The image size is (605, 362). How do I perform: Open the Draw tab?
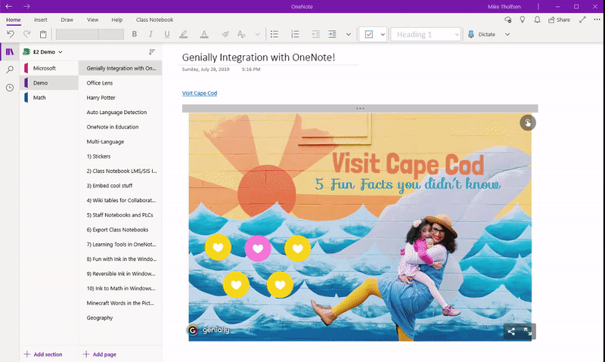click(x=67, y=20)
